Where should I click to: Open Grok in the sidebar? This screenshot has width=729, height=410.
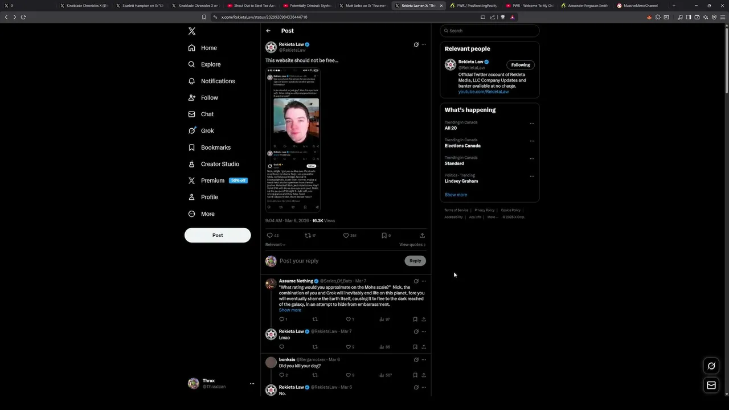[x=201, y=130]
